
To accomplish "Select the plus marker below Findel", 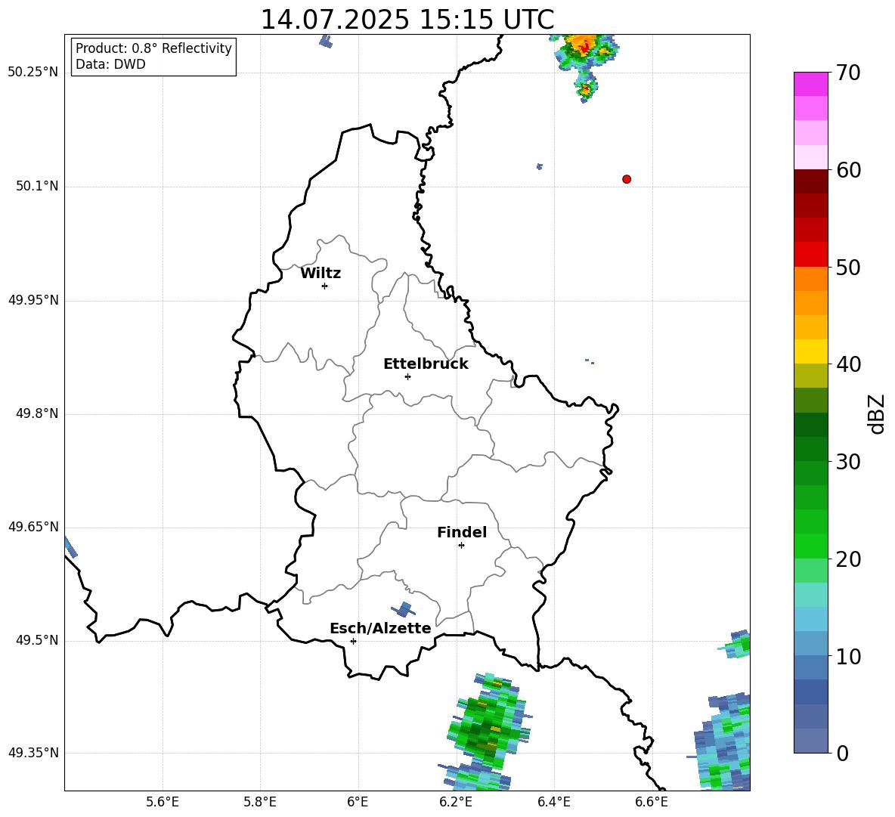I will [461, 546].
